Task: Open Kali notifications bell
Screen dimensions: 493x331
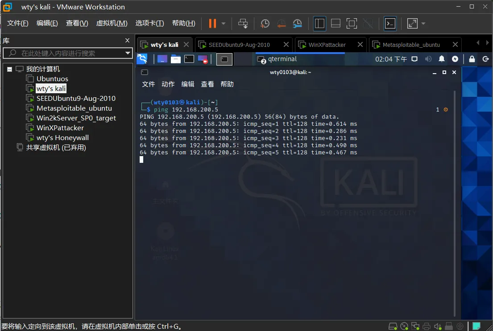Action: coord(441,59)
